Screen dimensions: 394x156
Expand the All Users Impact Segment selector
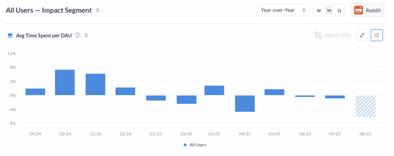pos(98,10)
